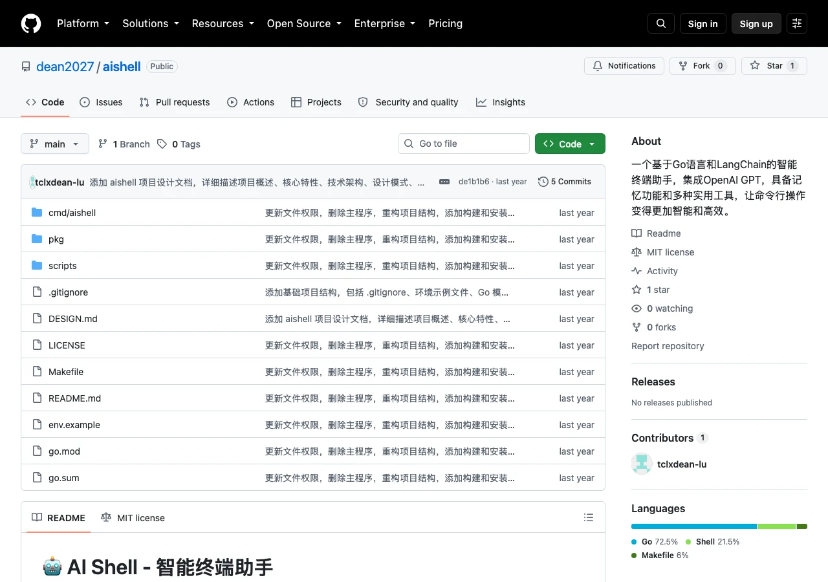Click the .gitignore file icon
828x582 pixels.
point(37,292)
